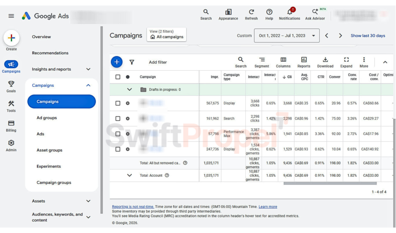Image resolution: width=396 pixels, height=233 pixels.
Task: Select Ad groups in the navigation
Action: click(47, 118)
